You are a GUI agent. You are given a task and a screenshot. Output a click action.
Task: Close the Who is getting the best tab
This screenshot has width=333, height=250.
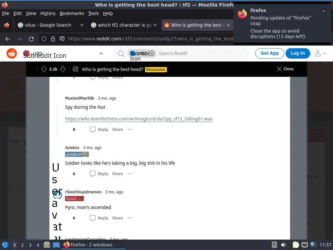click(x=228, y=25)
